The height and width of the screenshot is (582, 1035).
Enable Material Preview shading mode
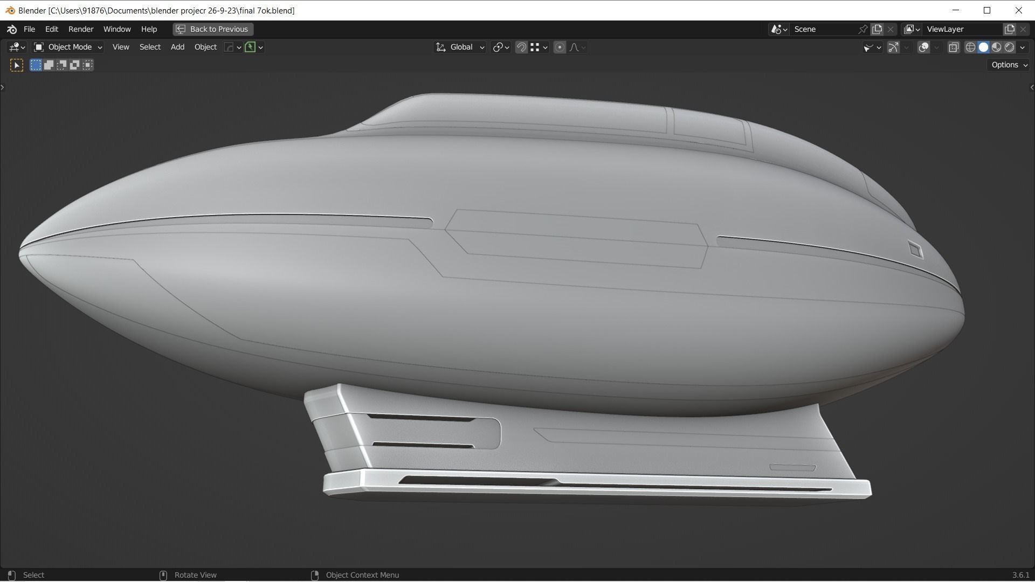(996, 47)
